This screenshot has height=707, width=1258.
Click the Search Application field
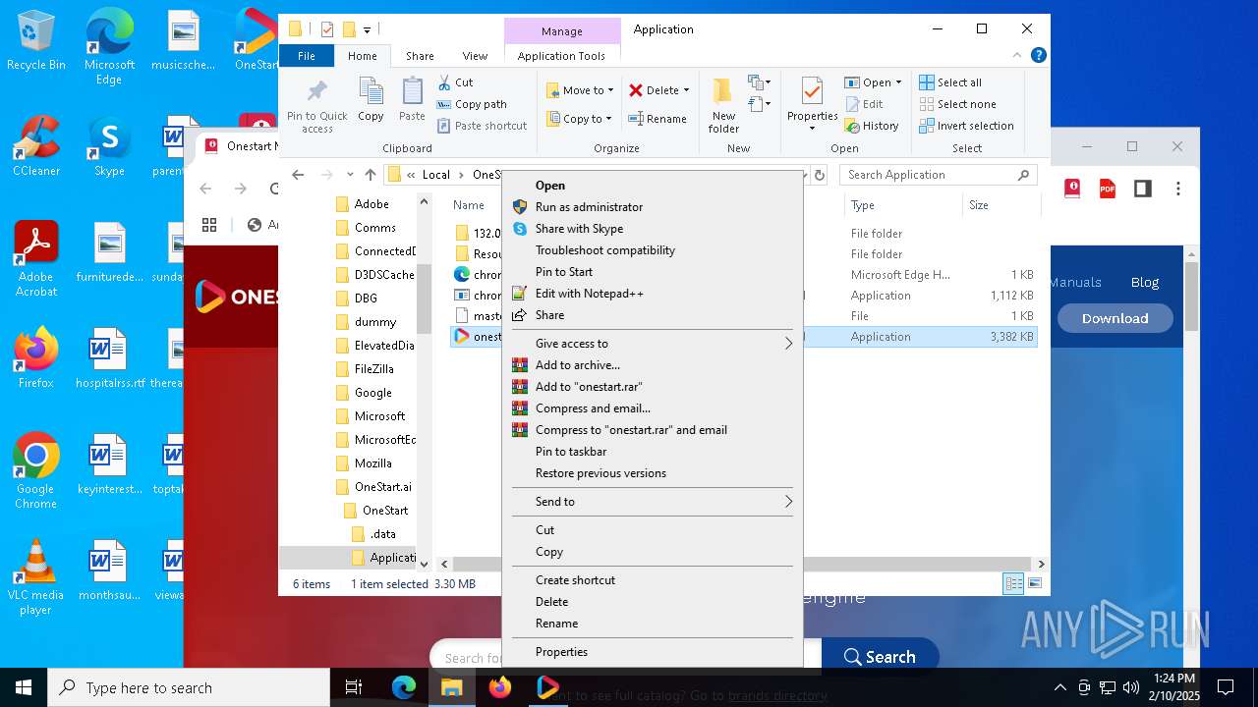coord(939,175)
